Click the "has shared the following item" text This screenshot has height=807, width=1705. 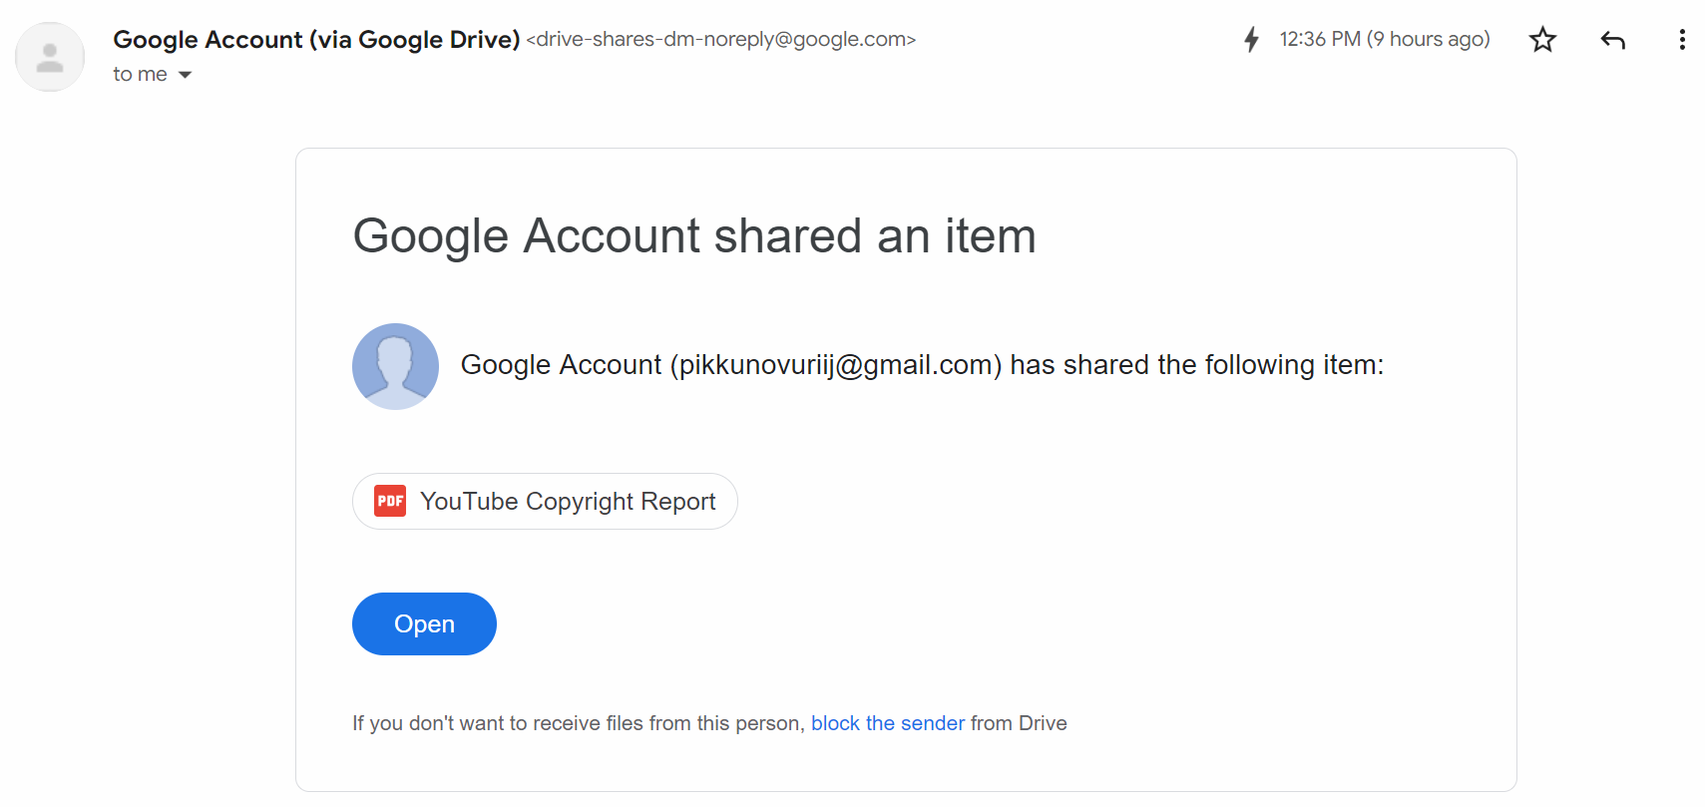point(1196,365)
